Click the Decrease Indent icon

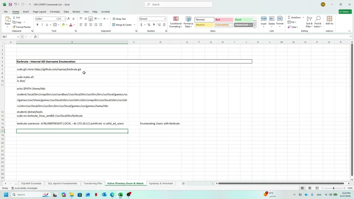[x=96, y=25]
